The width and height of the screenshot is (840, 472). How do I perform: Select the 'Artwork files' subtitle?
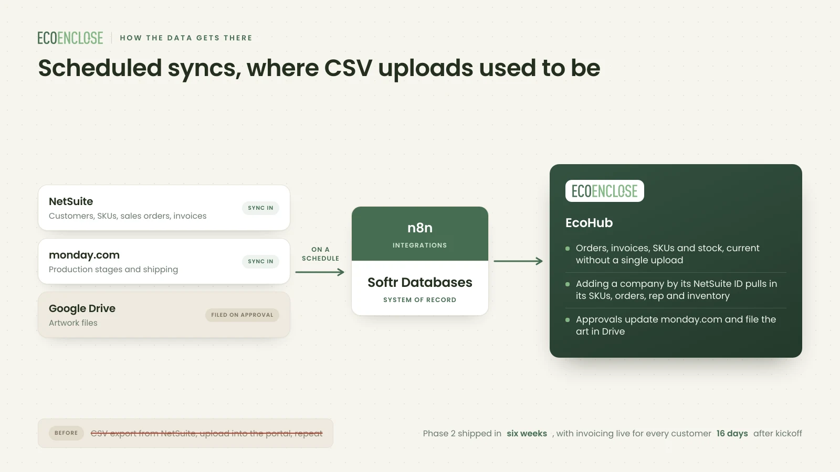click(x=73, y=323)
